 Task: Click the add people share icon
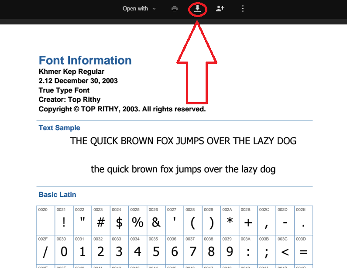click(220, 9)
